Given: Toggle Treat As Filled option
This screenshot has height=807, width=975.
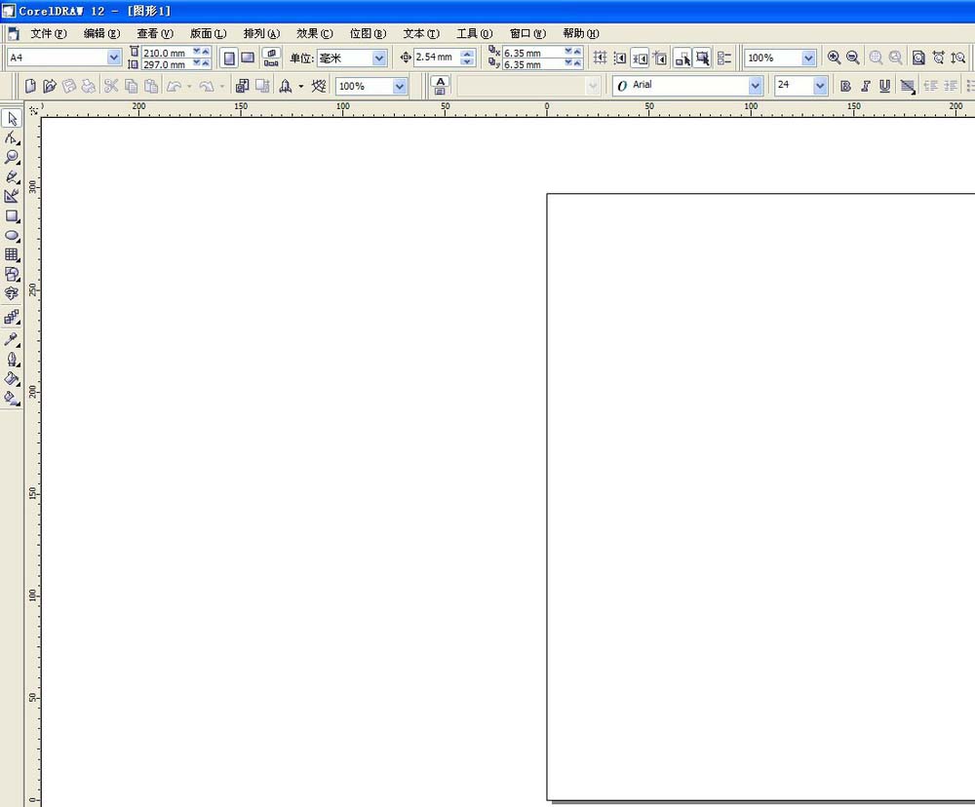Looking at the screenshot, I should tap(703, 58).
